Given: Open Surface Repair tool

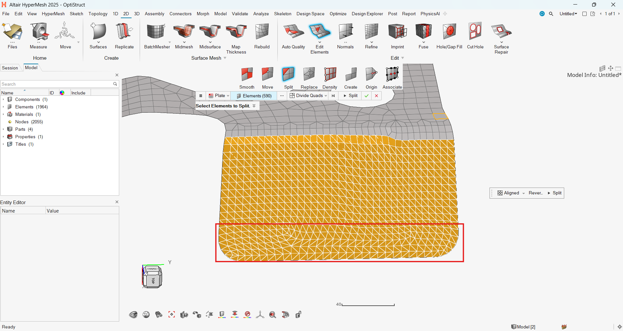Looking at the screenshot, I should (501, 38).
